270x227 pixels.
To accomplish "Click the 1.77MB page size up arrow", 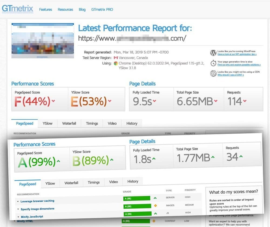I will tap(213, 157).
